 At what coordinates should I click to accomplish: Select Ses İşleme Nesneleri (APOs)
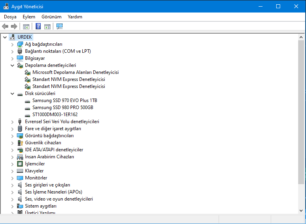54,192
